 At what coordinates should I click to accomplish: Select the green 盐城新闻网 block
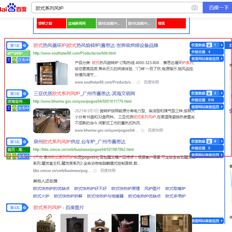click(x=81, y=23)
